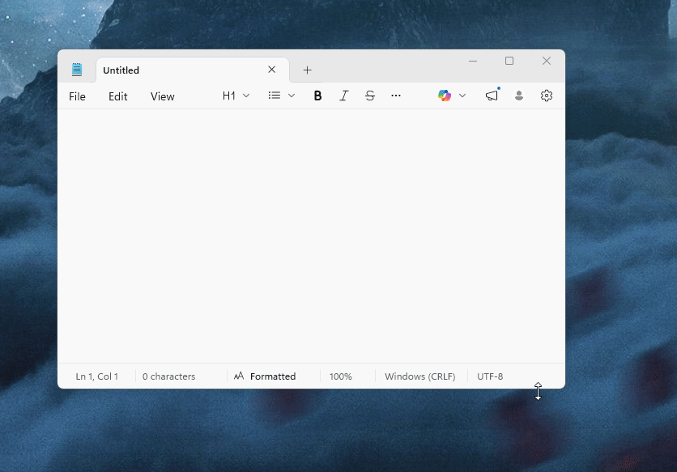Image resolution: width=677 pixels, height=472 pixels.
Task: Open Copilot features
Action: coord(445,96)
